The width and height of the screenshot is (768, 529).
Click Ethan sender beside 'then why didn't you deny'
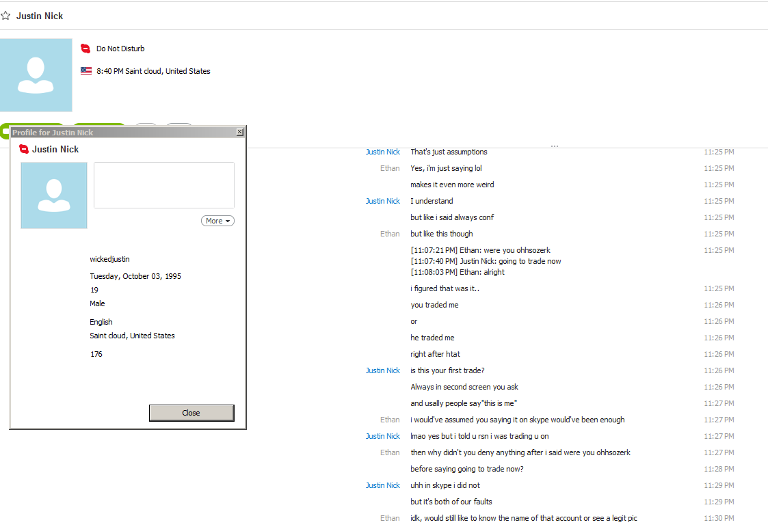pos(390,452)
